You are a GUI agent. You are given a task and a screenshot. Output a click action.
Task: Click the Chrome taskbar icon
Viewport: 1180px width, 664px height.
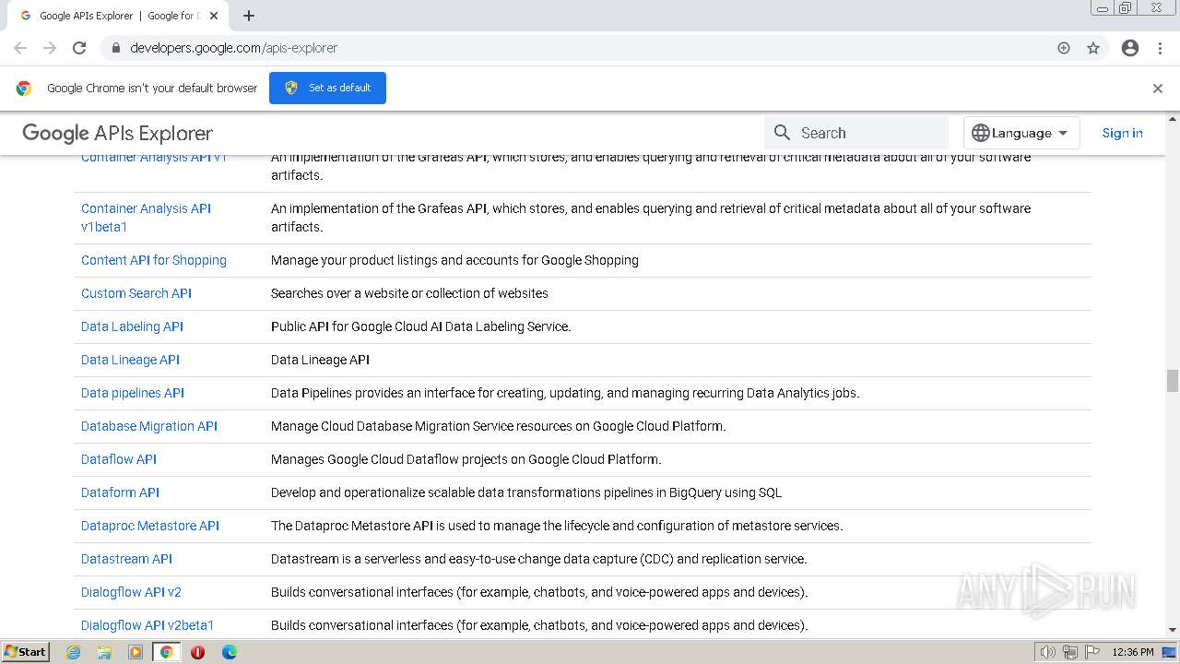[166, 652]
